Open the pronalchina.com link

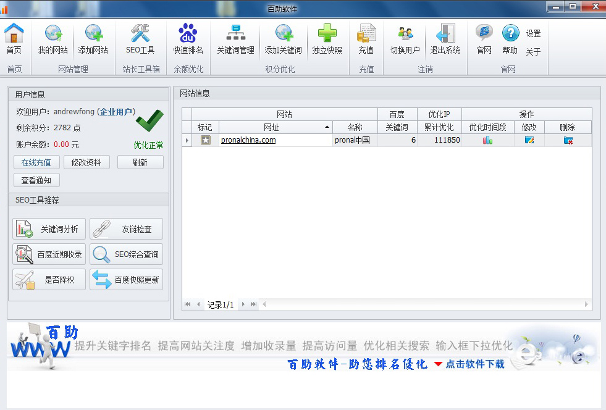248,140
